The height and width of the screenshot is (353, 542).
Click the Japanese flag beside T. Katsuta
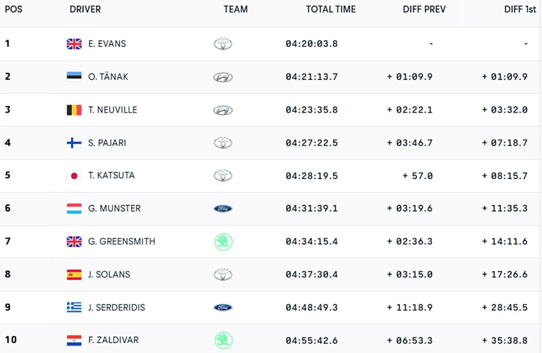[74, 176]
